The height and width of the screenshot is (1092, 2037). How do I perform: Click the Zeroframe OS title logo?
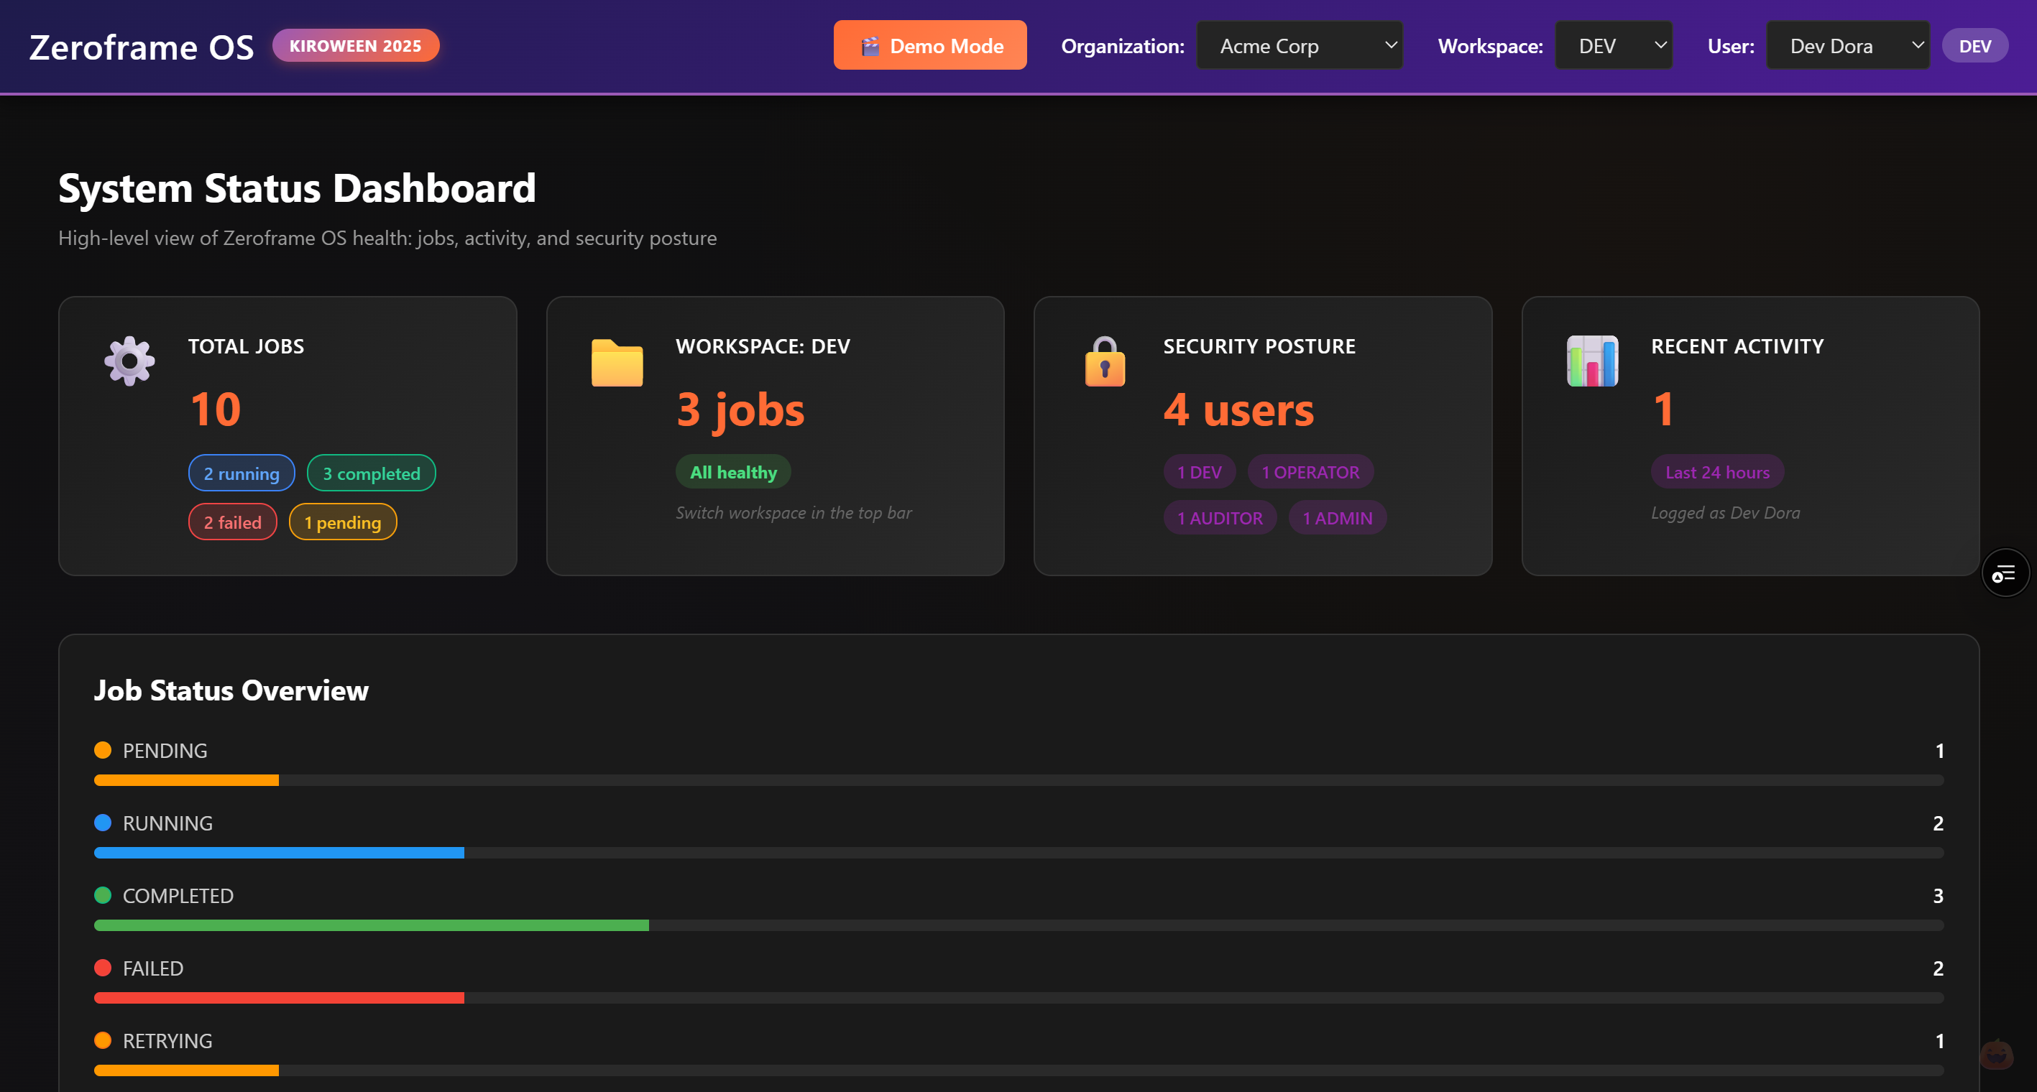pos(142,47)
